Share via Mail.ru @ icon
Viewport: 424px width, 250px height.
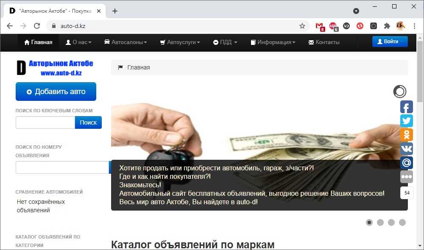(x=407, y=163)
